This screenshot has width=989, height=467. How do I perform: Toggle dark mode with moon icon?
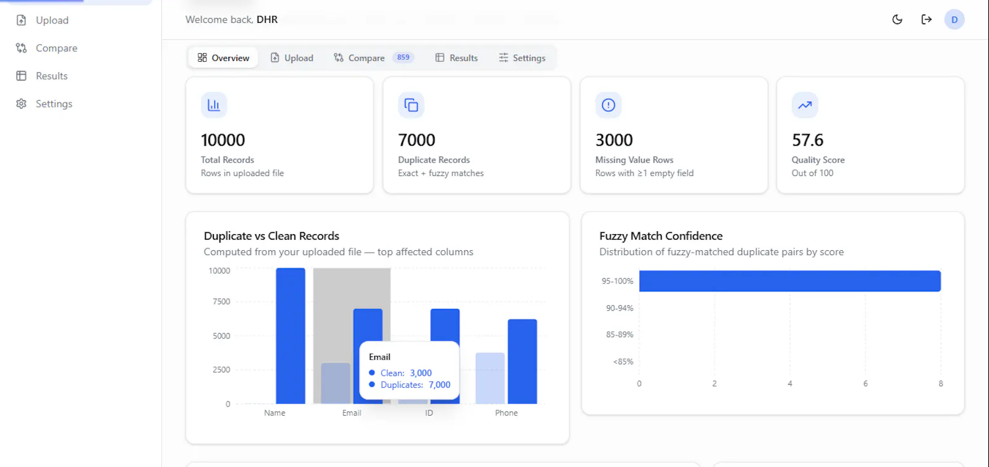click(x=898, y=20)
